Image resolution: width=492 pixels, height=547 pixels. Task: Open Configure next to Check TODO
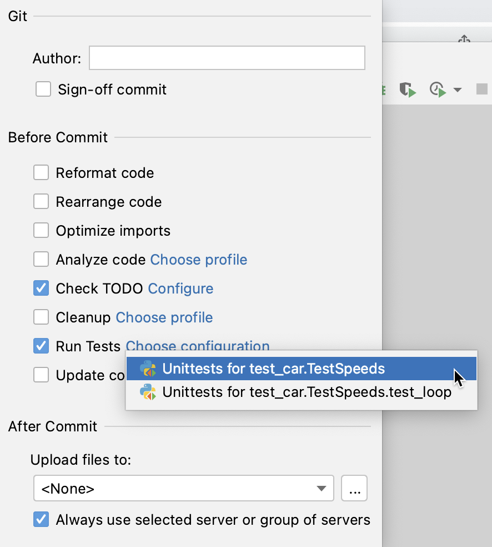coord(180,288)
